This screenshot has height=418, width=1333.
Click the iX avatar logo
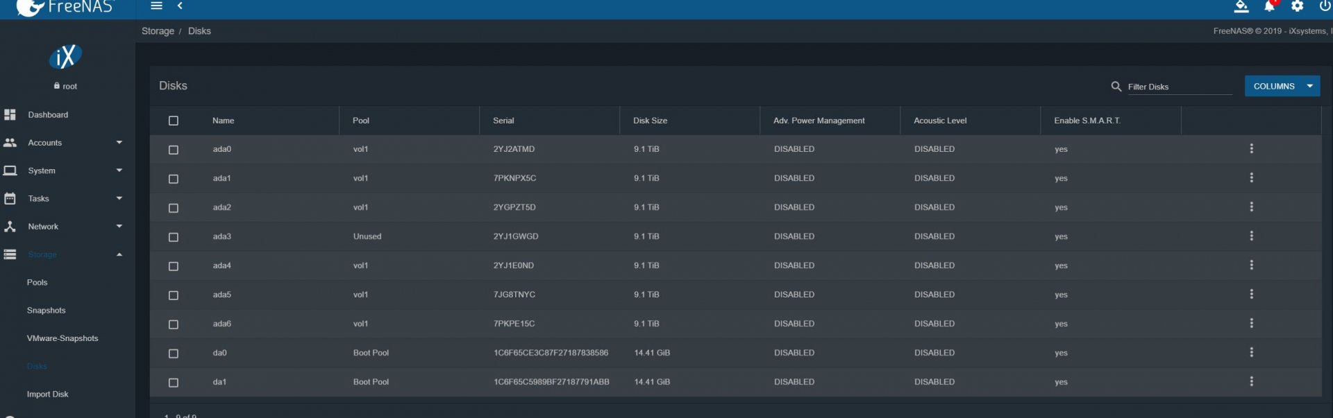pos(65,57)
